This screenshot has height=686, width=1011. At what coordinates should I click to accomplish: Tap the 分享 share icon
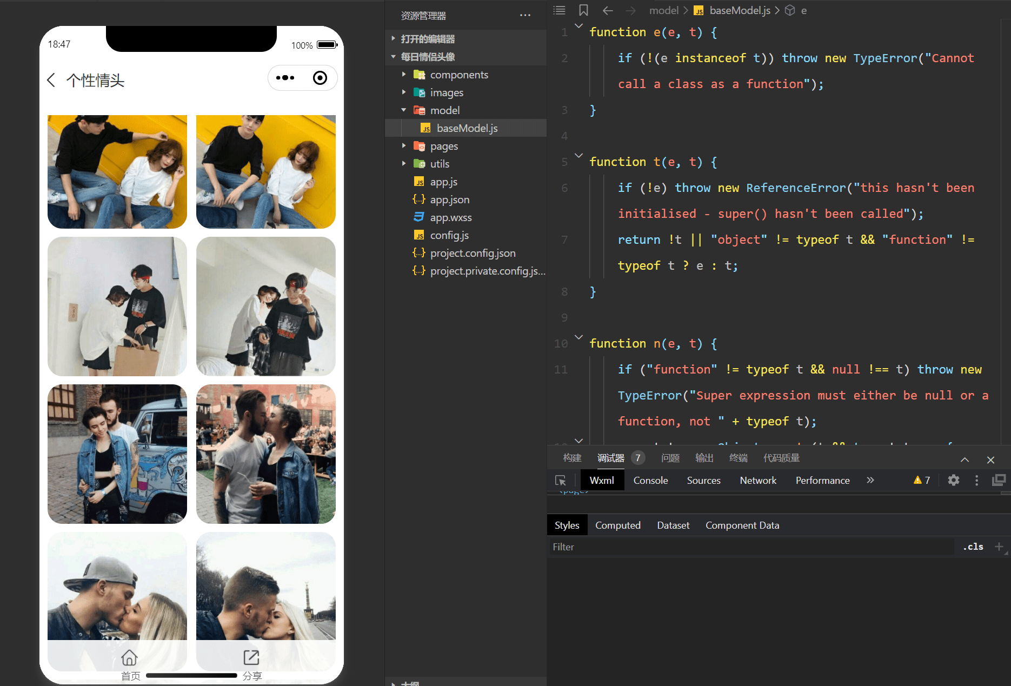[x=251, y=657]
